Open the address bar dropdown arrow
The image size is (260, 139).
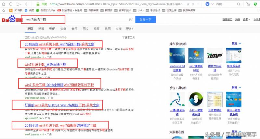tap(198, 4)
